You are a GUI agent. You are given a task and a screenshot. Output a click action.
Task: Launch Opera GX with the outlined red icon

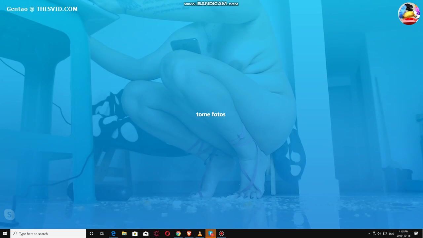(x=157, y=234)
